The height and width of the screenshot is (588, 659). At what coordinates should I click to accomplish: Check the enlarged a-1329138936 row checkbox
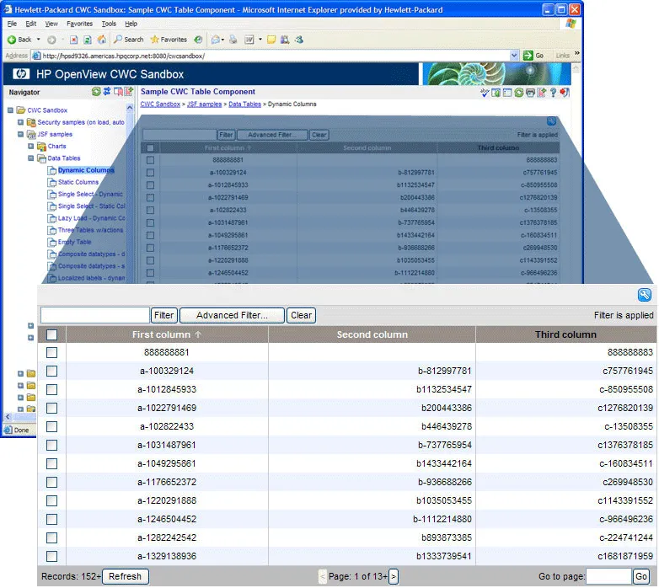[51, 557]
